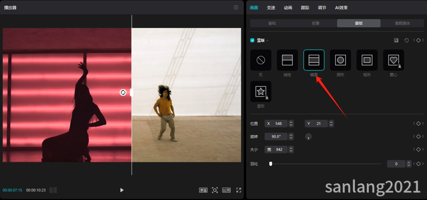
Task: Click the rotate handle on mask preview
Action: [123, 93]
